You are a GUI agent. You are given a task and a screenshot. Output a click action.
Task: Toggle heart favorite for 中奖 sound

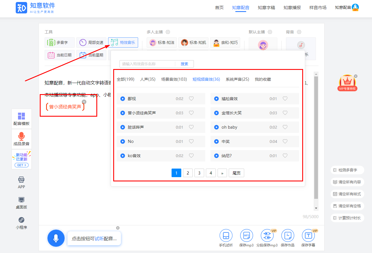[x=285, y=141]
